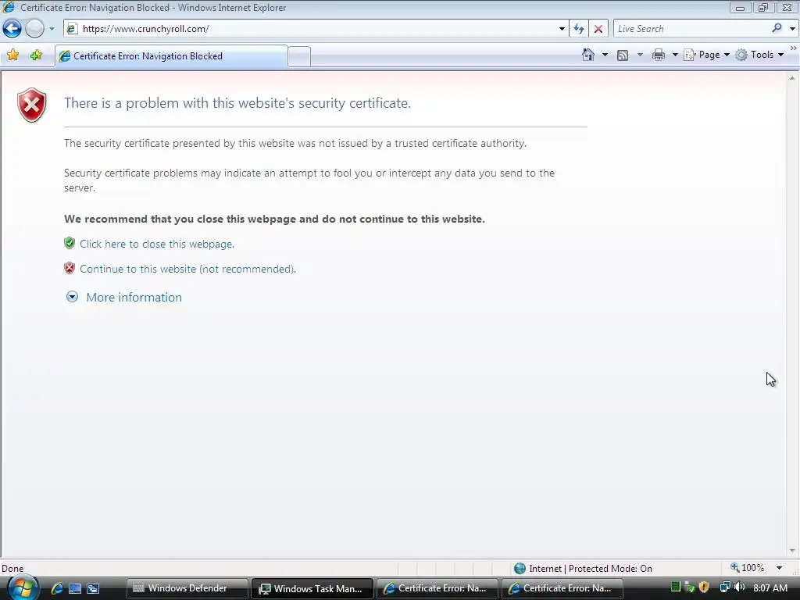Click green shield icon beside close link
Viewport: 800px width, 600px height.
tap(70, 243)
